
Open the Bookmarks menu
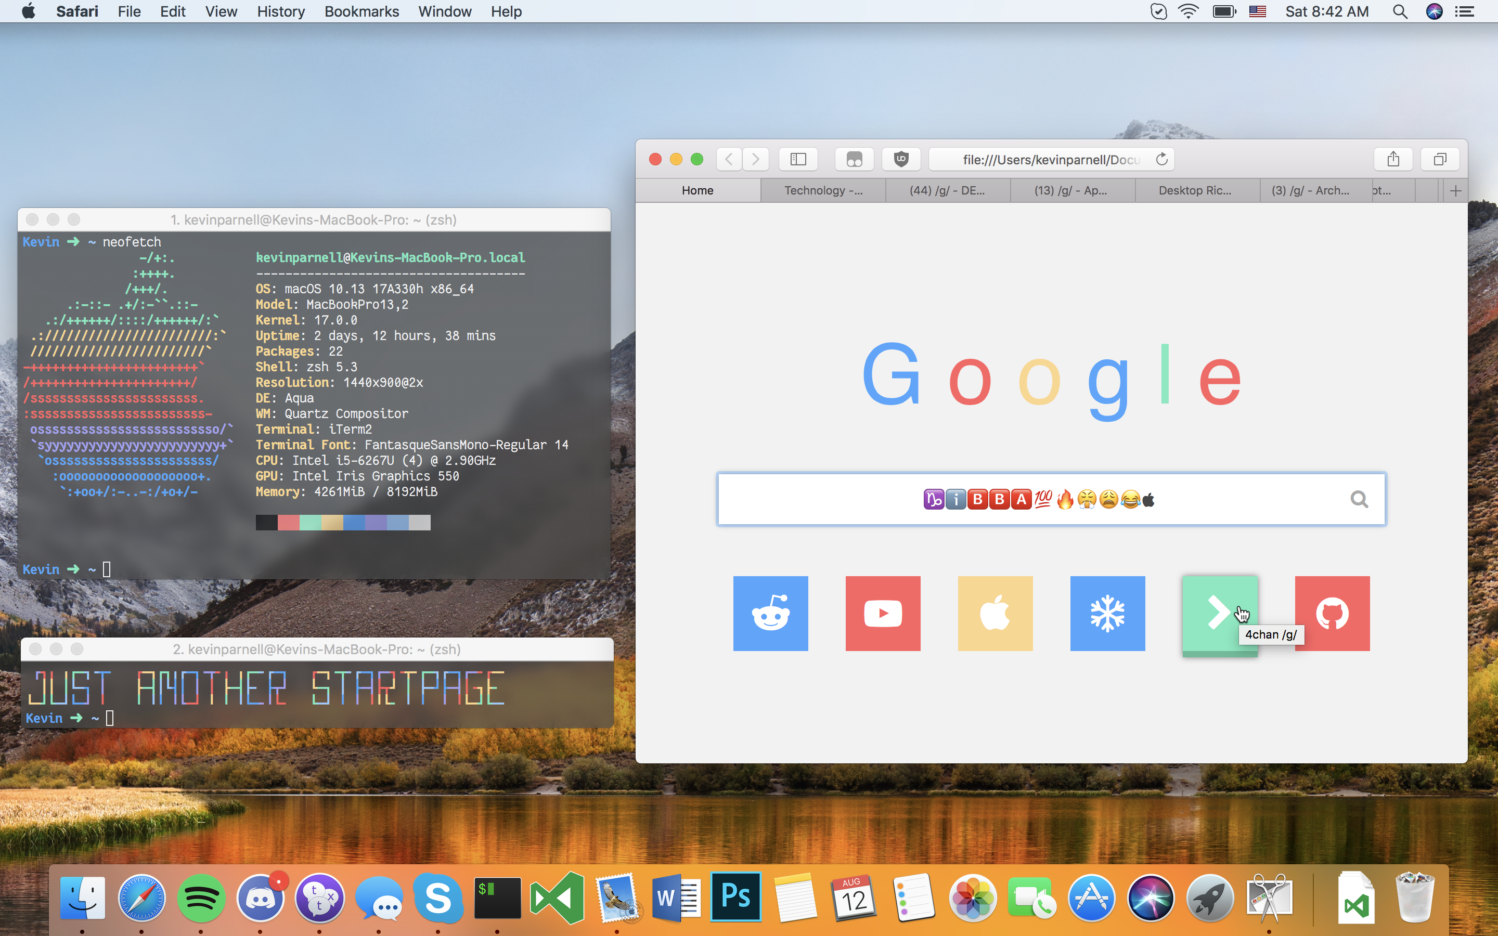coord(361,11)
